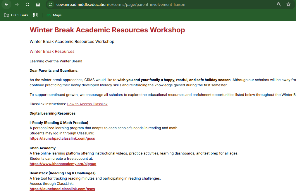Open the How to Access Classlink link

[87, 104]
